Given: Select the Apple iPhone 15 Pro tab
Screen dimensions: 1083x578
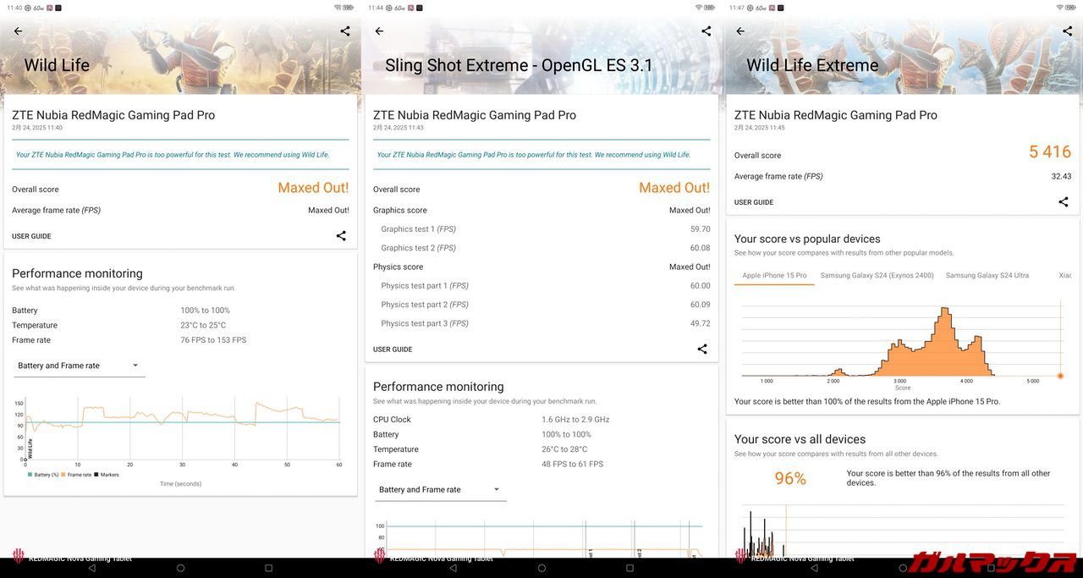Looking at the screenshot, I should [x=774, y=276].
